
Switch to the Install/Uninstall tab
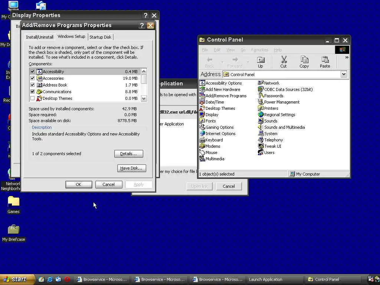pos(39,37)
